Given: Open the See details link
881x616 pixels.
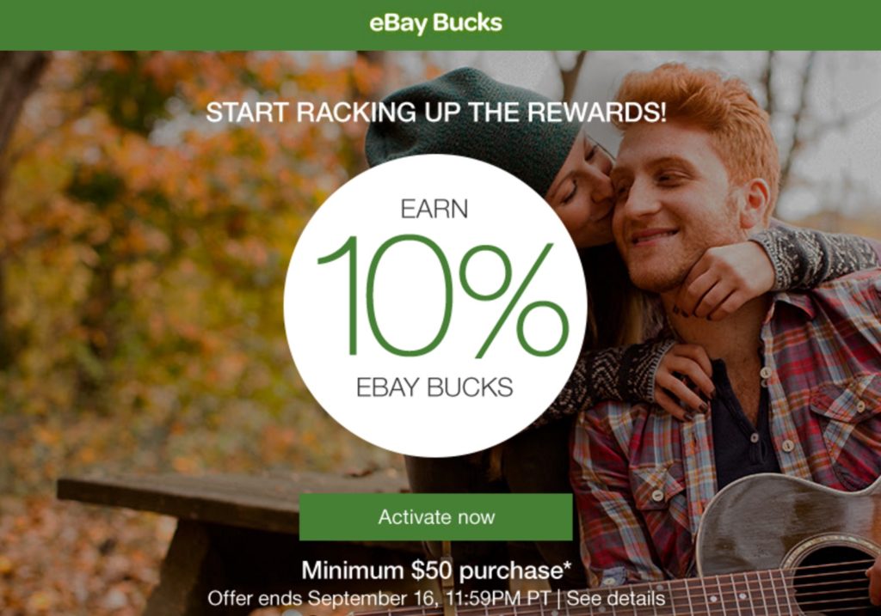Looking at the screenshot, I should pyautogui.click(x=616, y=598).
